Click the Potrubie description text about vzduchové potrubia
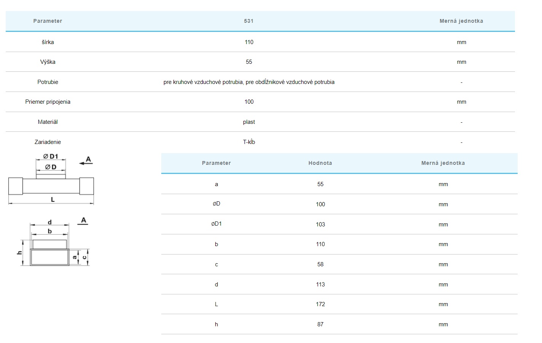Viewport: 542px width, 343px height. (249, 82)
